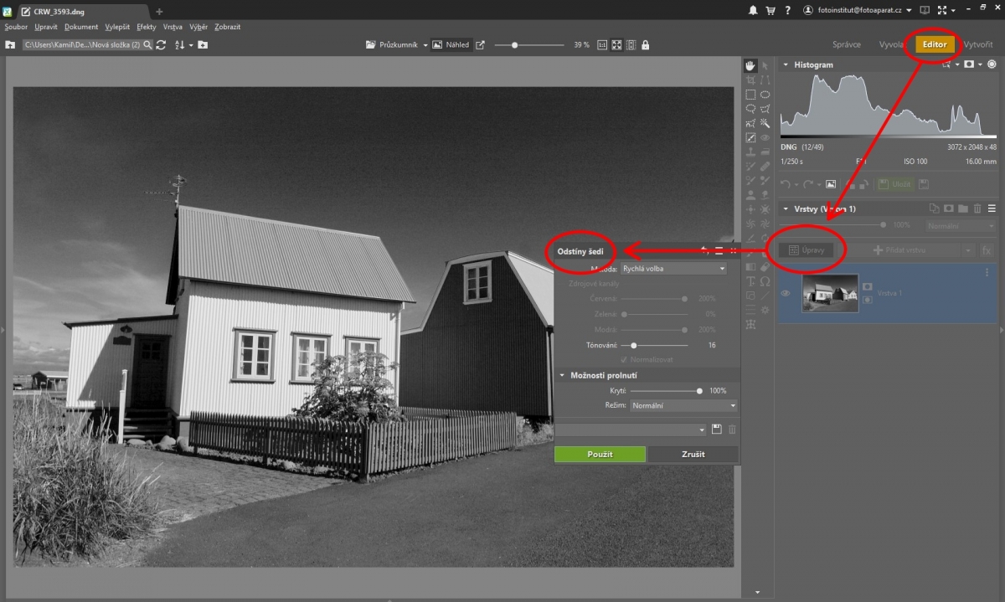Choose the ellipse selection tool
Image resolution: width=1005 pixels, height=602 pixels.
click(765, 95)
